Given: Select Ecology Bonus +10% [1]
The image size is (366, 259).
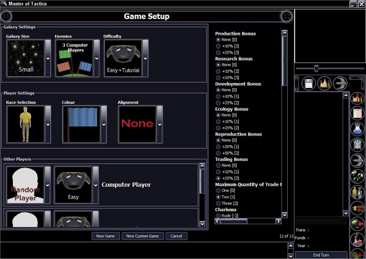Looking at the screenshot, I should coord(227,121).
